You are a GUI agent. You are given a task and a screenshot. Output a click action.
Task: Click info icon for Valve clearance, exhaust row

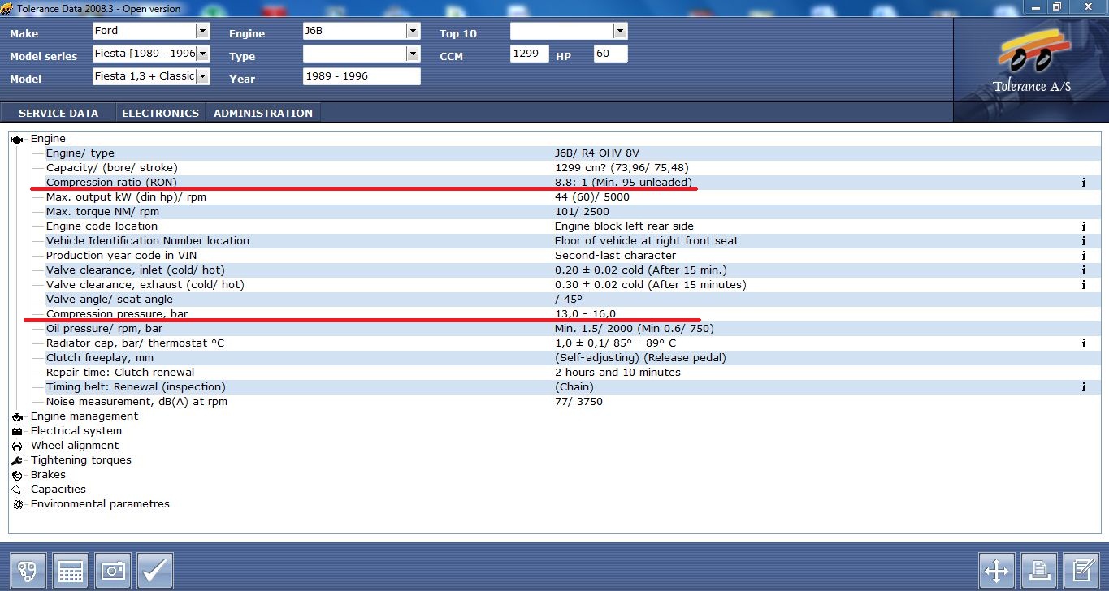coord(1084,285)
